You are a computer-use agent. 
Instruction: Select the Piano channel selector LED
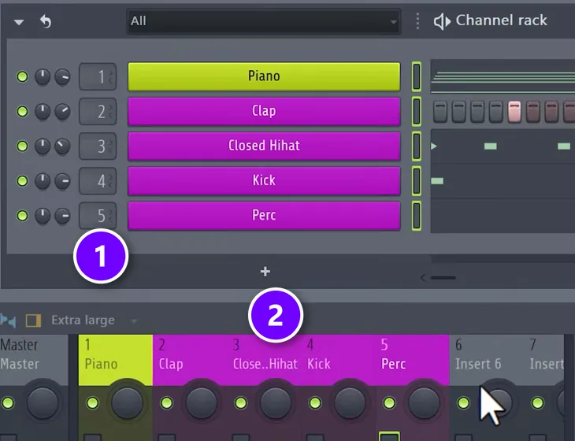click(417, 76)
